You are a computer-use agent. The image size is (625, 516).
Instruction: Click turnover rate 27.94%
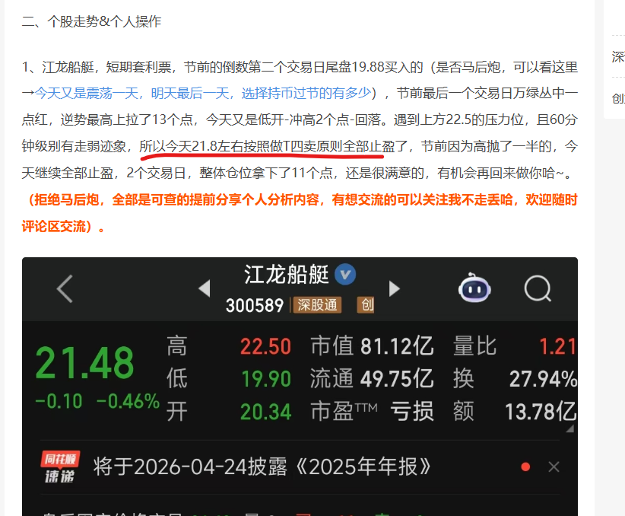[x=544, y=379]
